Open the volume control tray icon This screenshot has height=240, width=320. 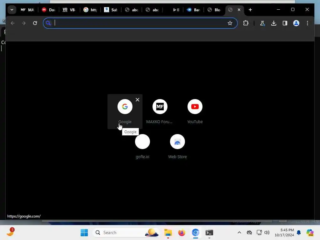[267, 232]
